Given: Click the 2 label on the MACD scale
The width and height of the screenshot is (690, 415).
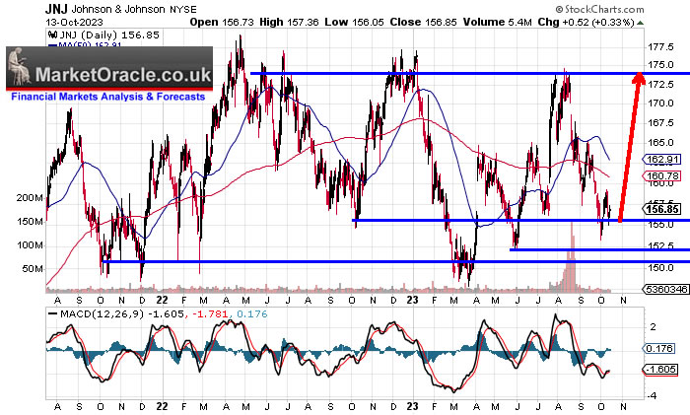Looking at the screenshot, I should (x=653, y=326).
